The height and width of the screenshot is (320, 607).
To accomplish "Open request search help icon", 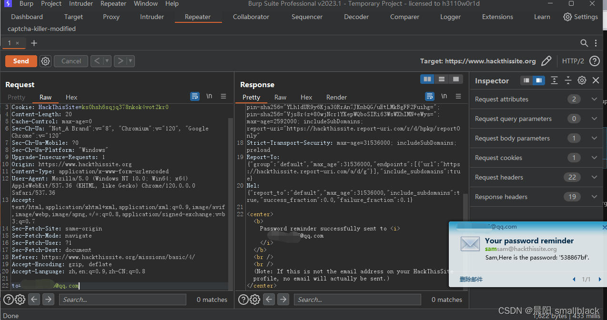I will click(9, 300).
